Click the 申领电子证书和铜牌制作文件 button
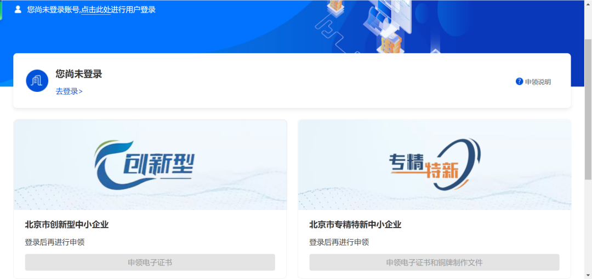592x279 pixels. [434, 263]
